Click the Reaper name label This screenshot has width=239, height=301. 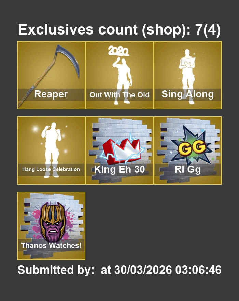coord(51,94)
